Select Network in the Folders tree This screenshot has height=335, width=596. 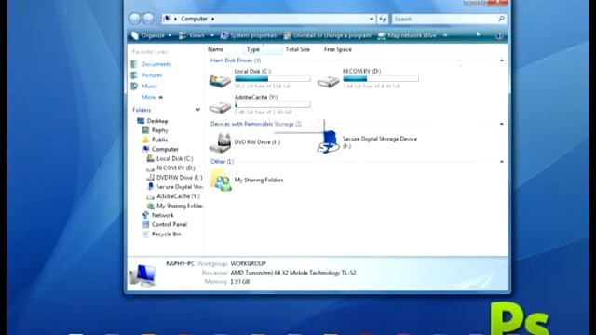click(x=163, y=215)
